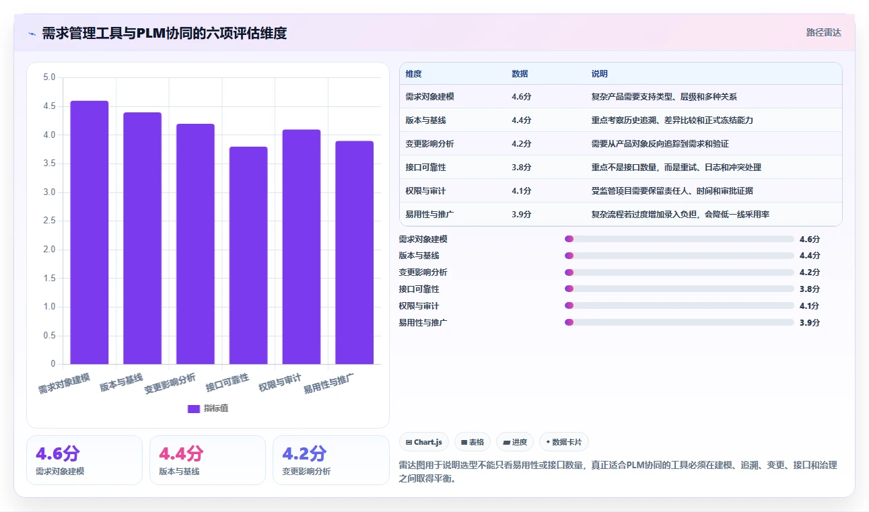This screenshot has height=512, width=869.
Task: Click the x-axis label 易用性与推广
Action: click(x=329, y=382)
